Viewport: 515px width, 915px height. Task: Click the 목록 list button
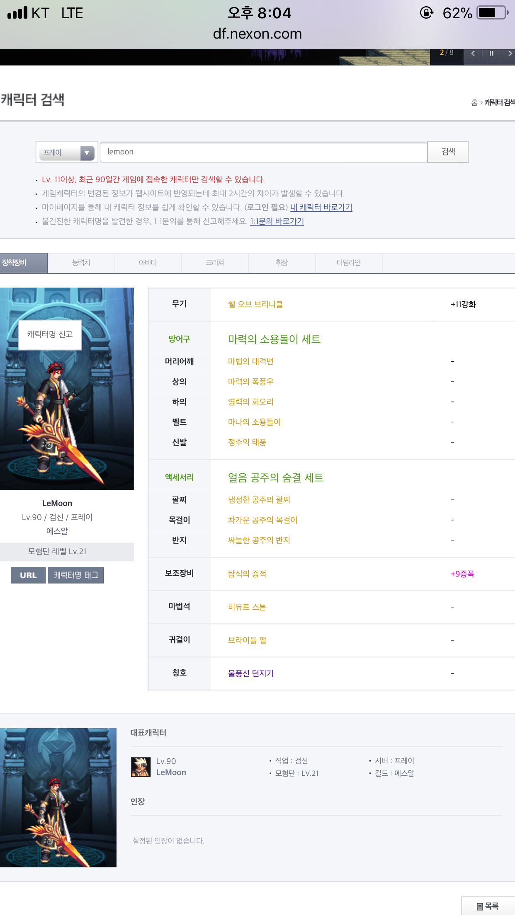point(488,906)
